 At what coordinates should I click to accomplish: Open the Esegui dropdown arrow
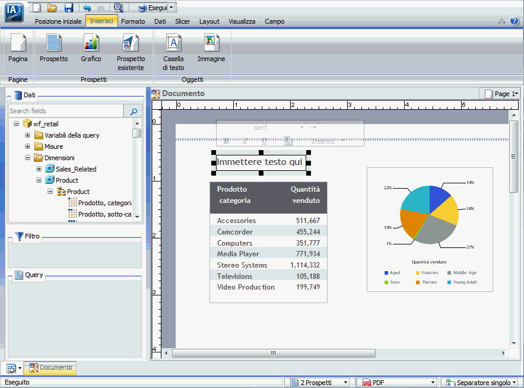(172, 7)
